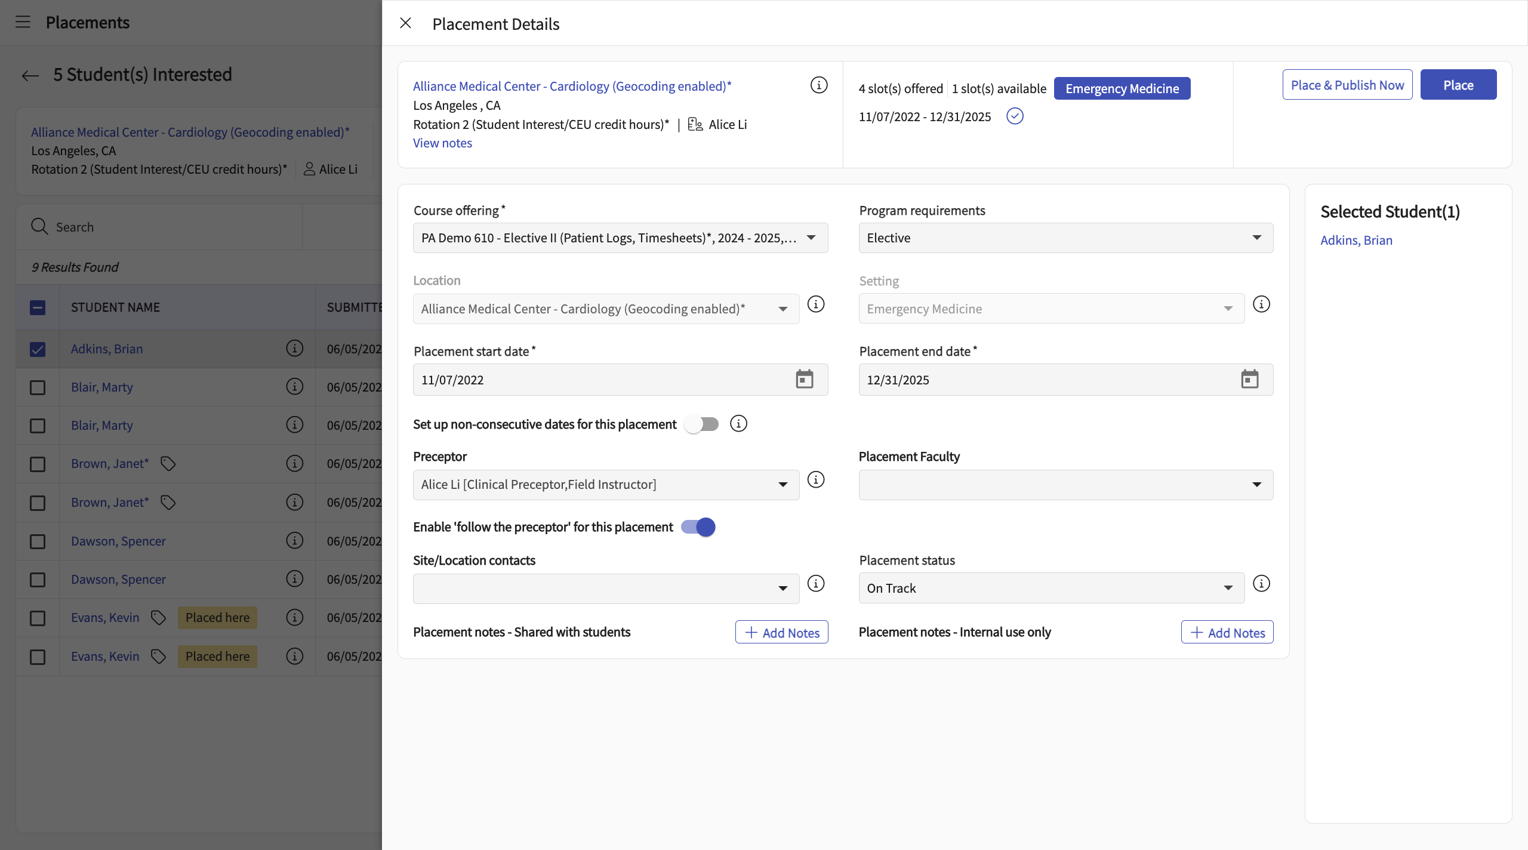This screenshot has width=1528, height=850.
Task: Disable 'follow the preceptor' toggle
Action: pyautogui.click(x=698, y=527)
